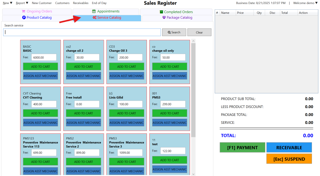Add Linis Gilid to cart

(x=127, y=113)
